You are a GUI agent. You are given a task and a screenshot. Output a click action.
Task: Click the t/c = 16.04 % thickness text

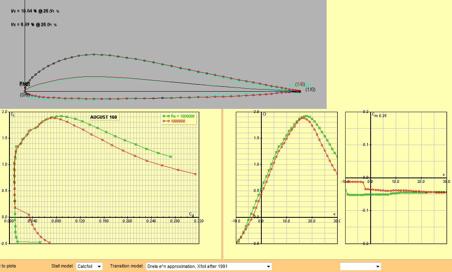pyautogui.click(x=35, y=11)
